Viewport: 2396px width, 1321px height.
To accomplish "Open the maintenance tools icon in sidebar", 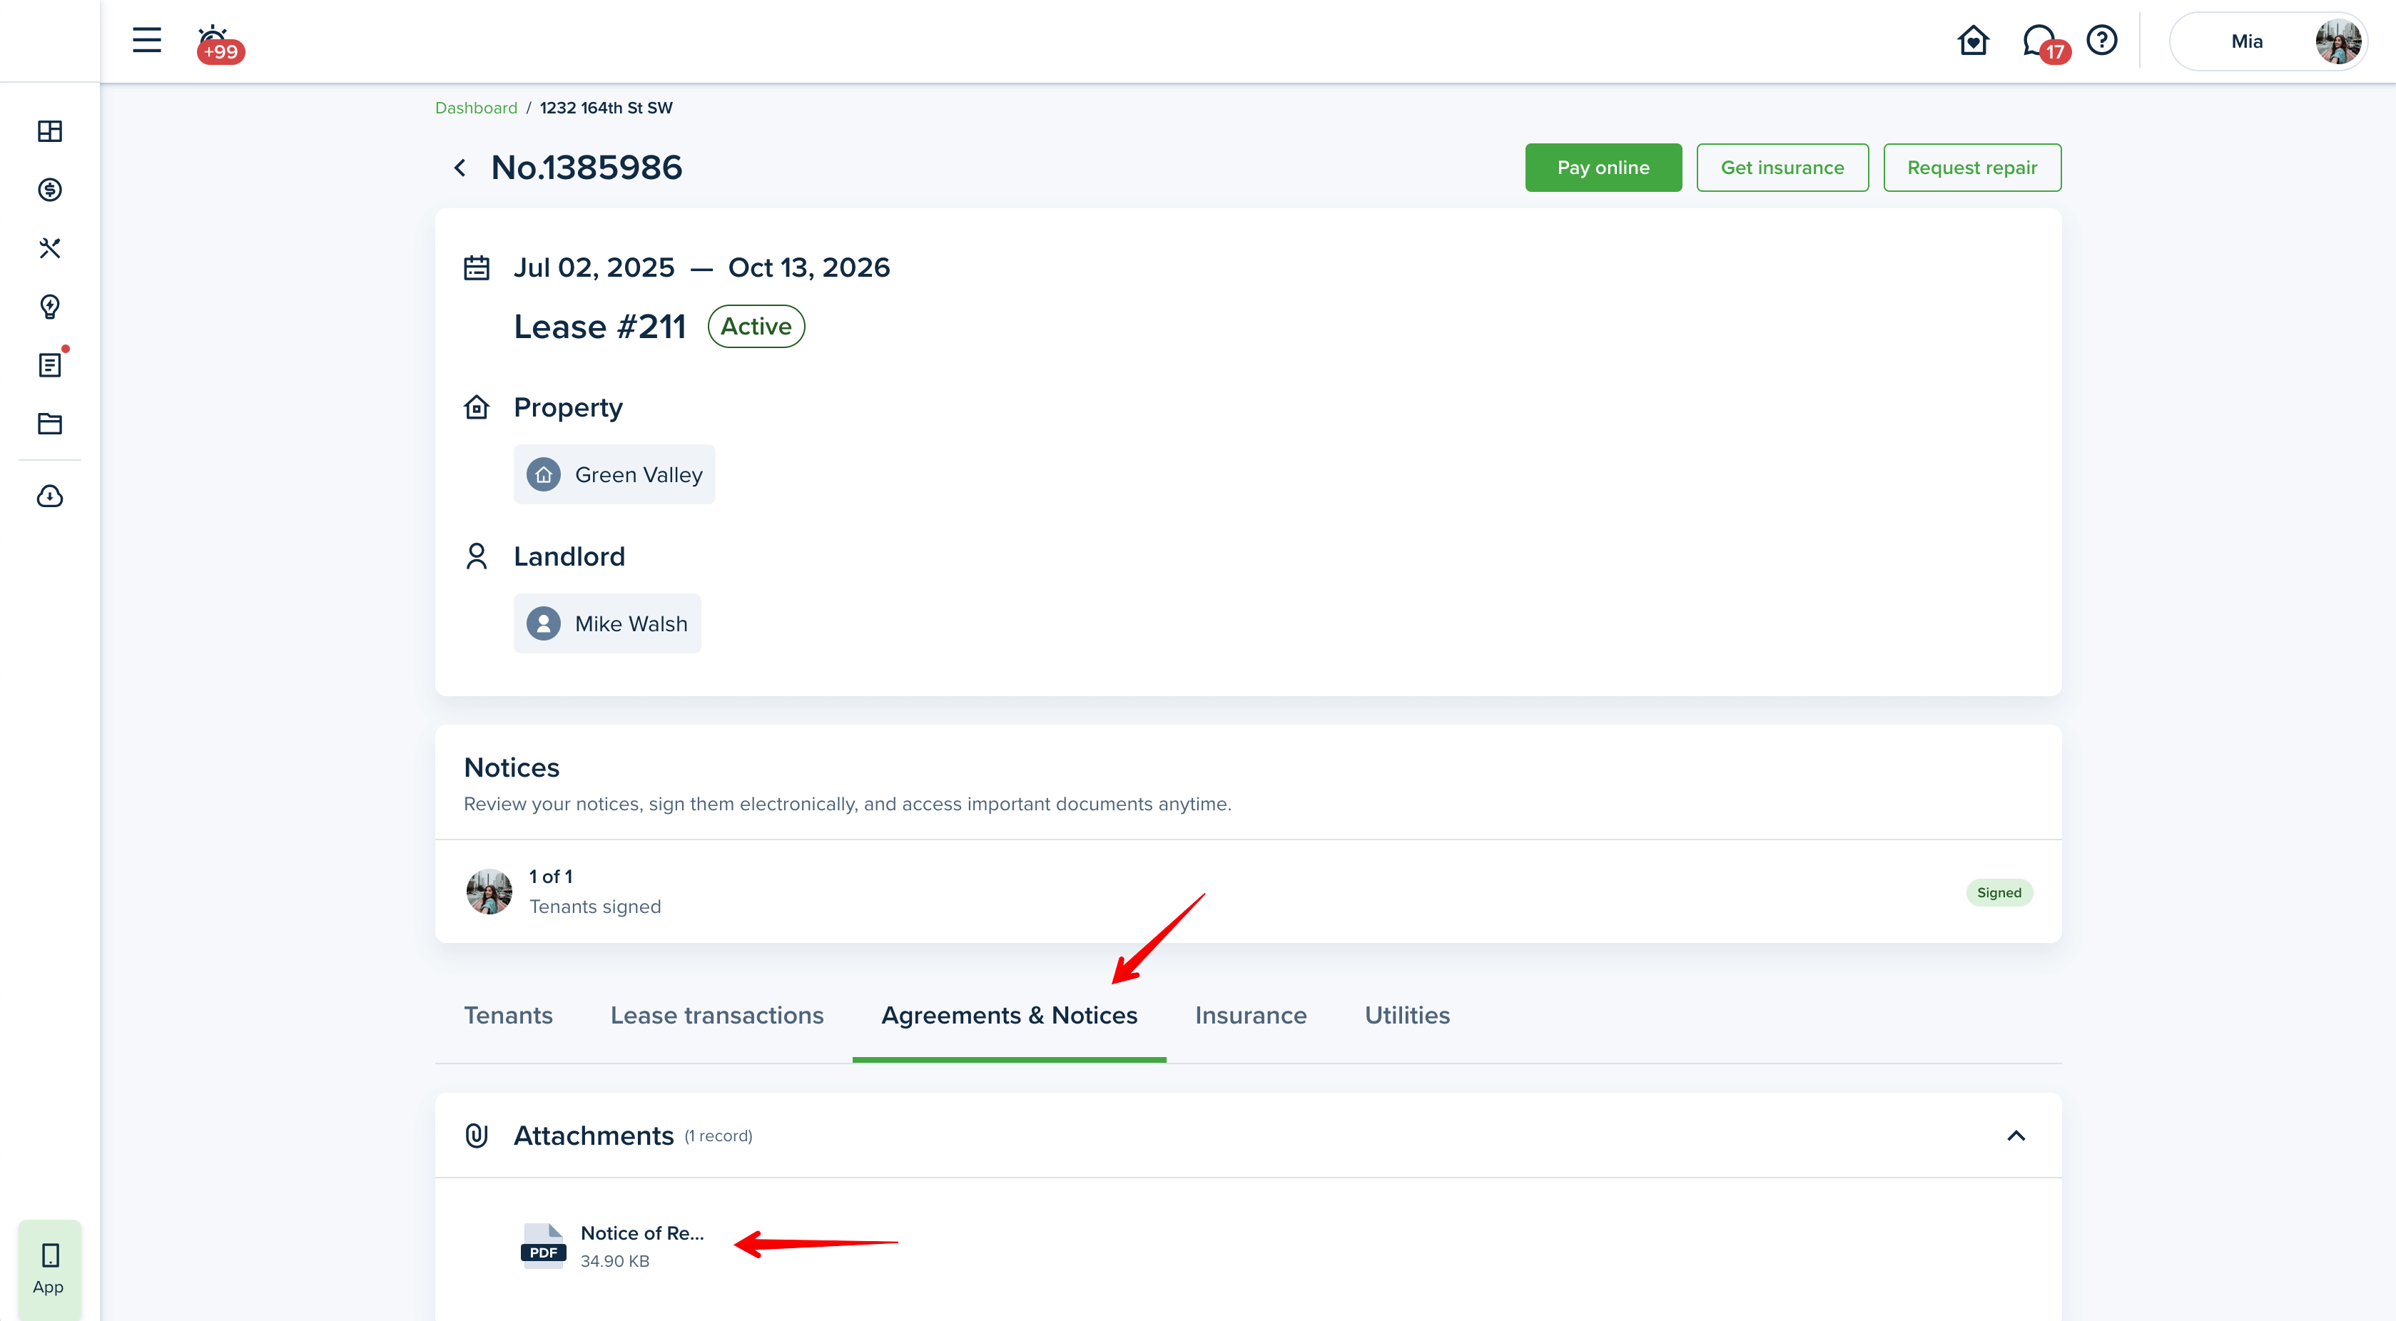I will (x=50, y=248).
